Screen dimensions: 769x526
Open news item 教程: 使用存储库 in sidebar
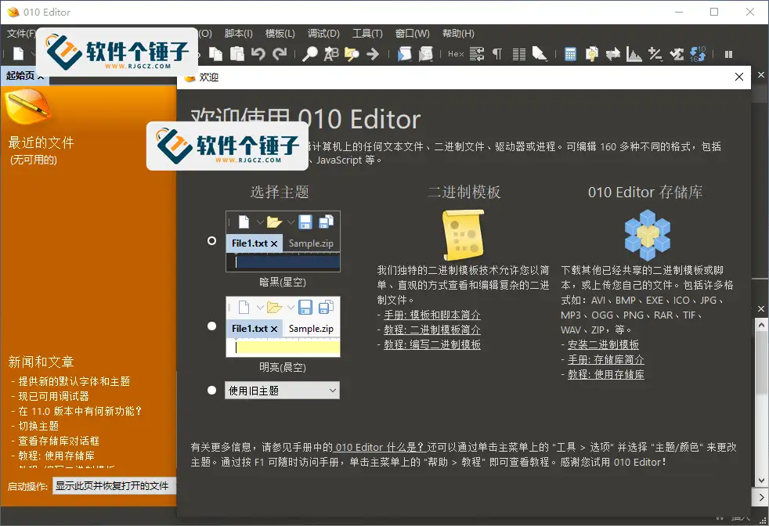(x=56, y=456)
